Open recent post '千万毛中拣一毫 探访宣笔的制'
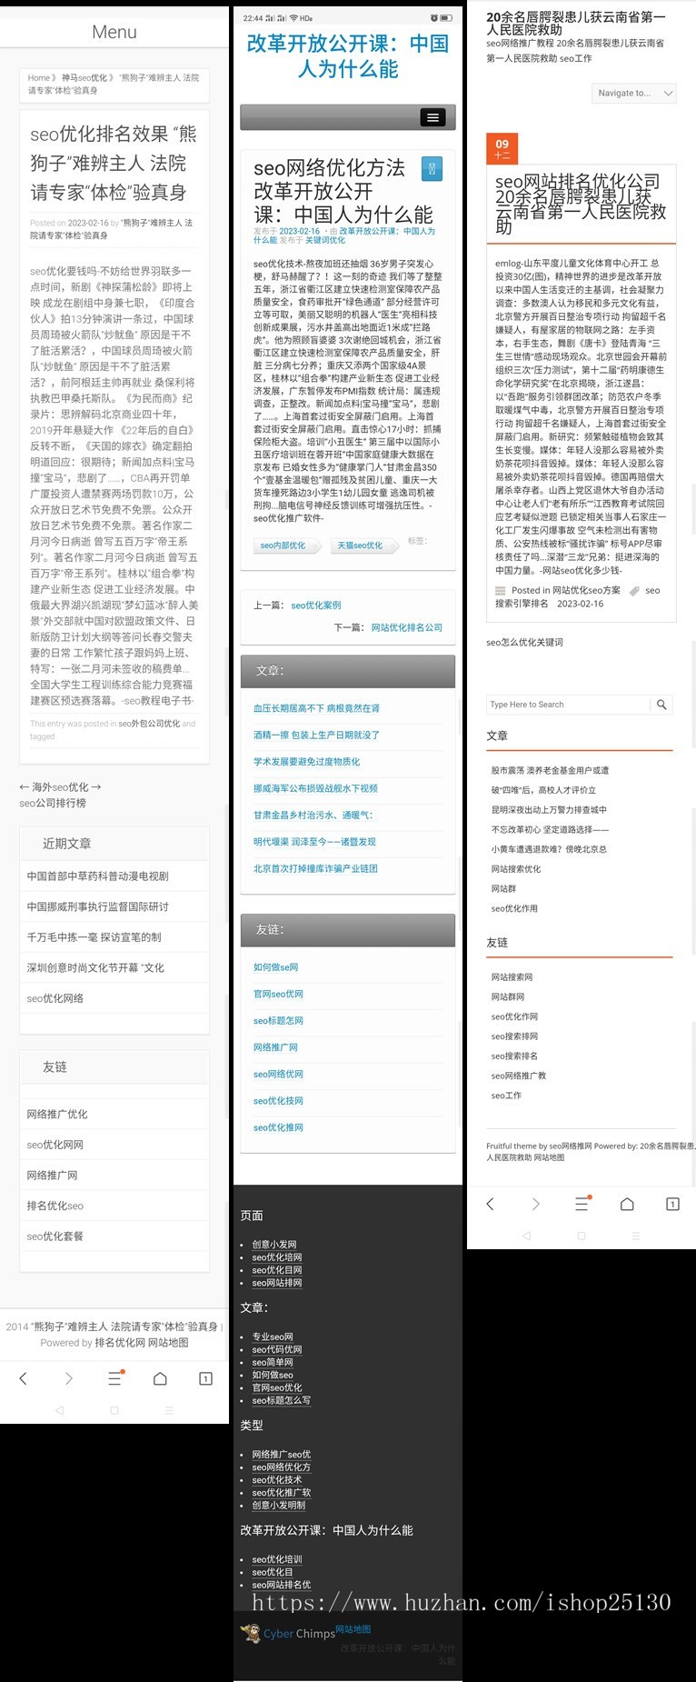The width and height of the screenshot is (696, 1682). (x=94, y=937)
